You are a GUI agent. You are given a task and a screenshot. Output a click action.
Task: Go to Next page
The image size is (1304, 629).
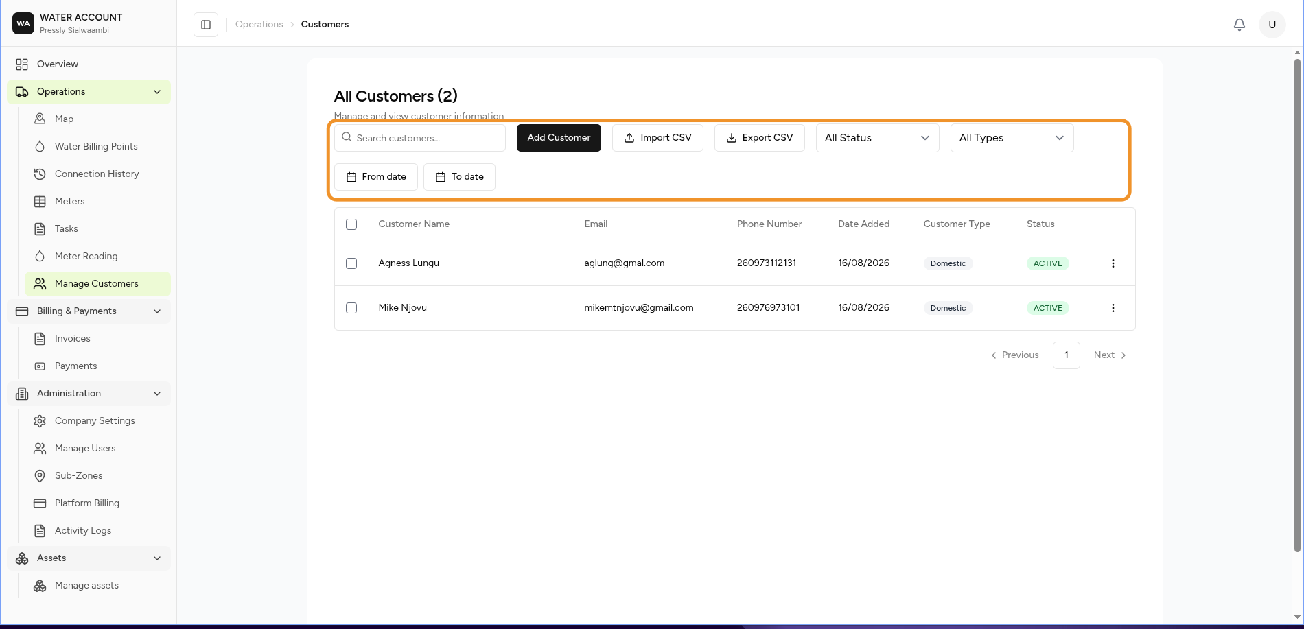tap(1110, 355)
